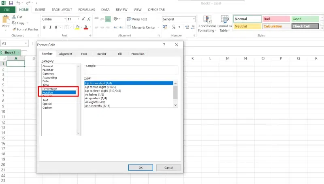Open the Paste options arrow
The image size is (324, 184).
[x=6, y=30]
